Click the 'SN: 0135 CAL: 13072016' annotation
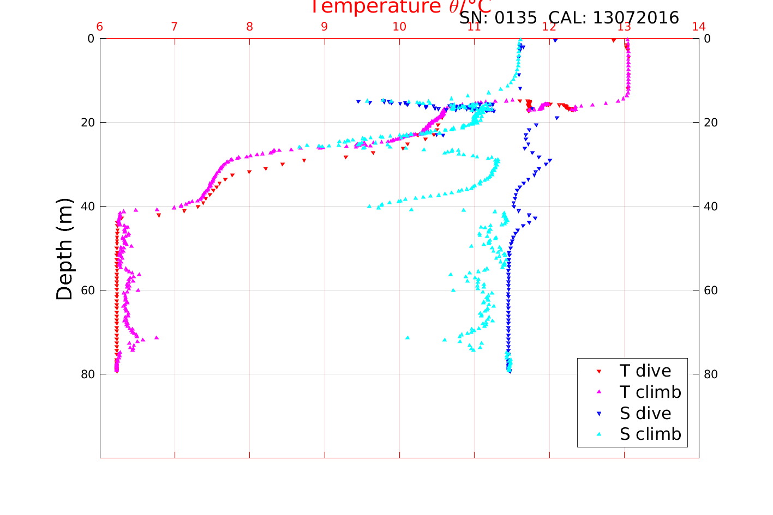This screenshot has height=515, width=773. point(569,18)
